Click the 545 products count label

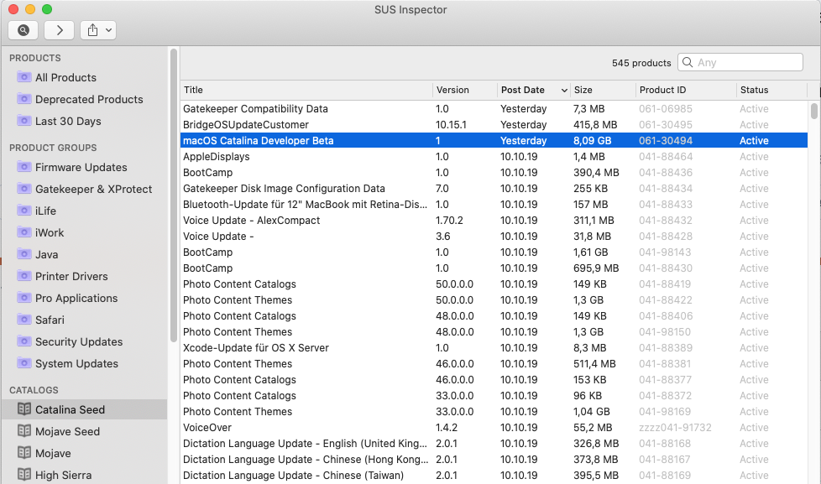[641, 63]
